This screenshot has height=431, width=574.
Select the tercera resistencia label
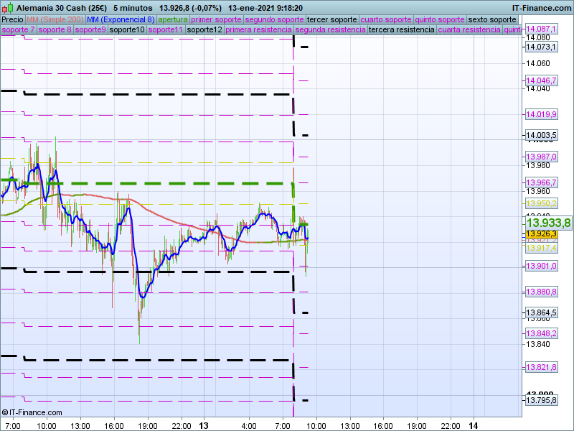tap(401, 30)
